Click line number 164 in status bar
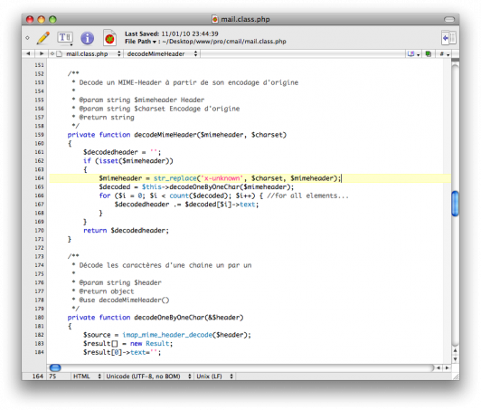 (x=38, y=377)
